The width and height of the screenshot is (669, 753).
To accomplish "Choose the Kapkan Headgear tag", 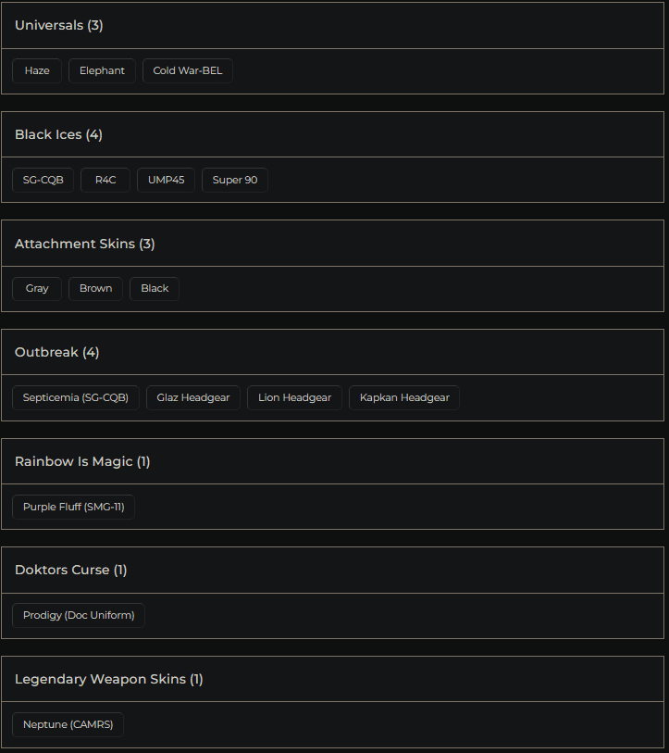I will [x=404, y=398].
